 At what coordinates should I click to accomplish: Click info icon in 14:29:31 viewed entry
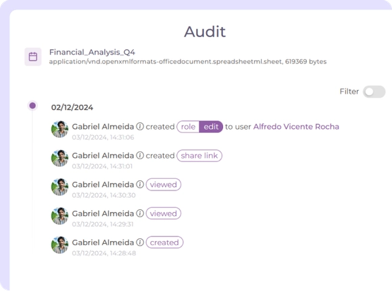coord(140,213)
